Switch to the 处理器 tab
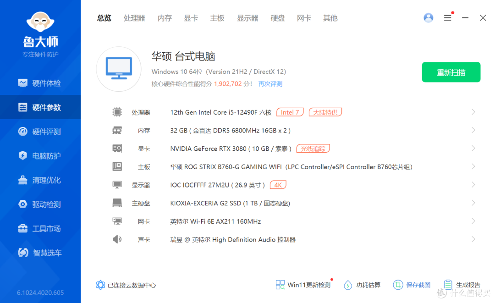This screenshot has width=495, height=303. point(134,18)
